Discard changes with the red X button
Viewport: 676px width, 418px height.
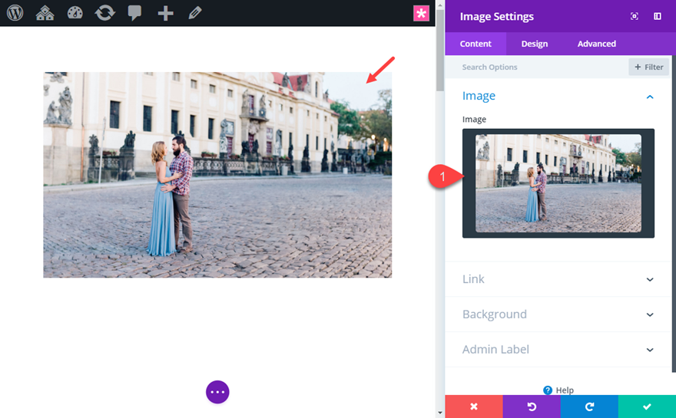[474, 406]
